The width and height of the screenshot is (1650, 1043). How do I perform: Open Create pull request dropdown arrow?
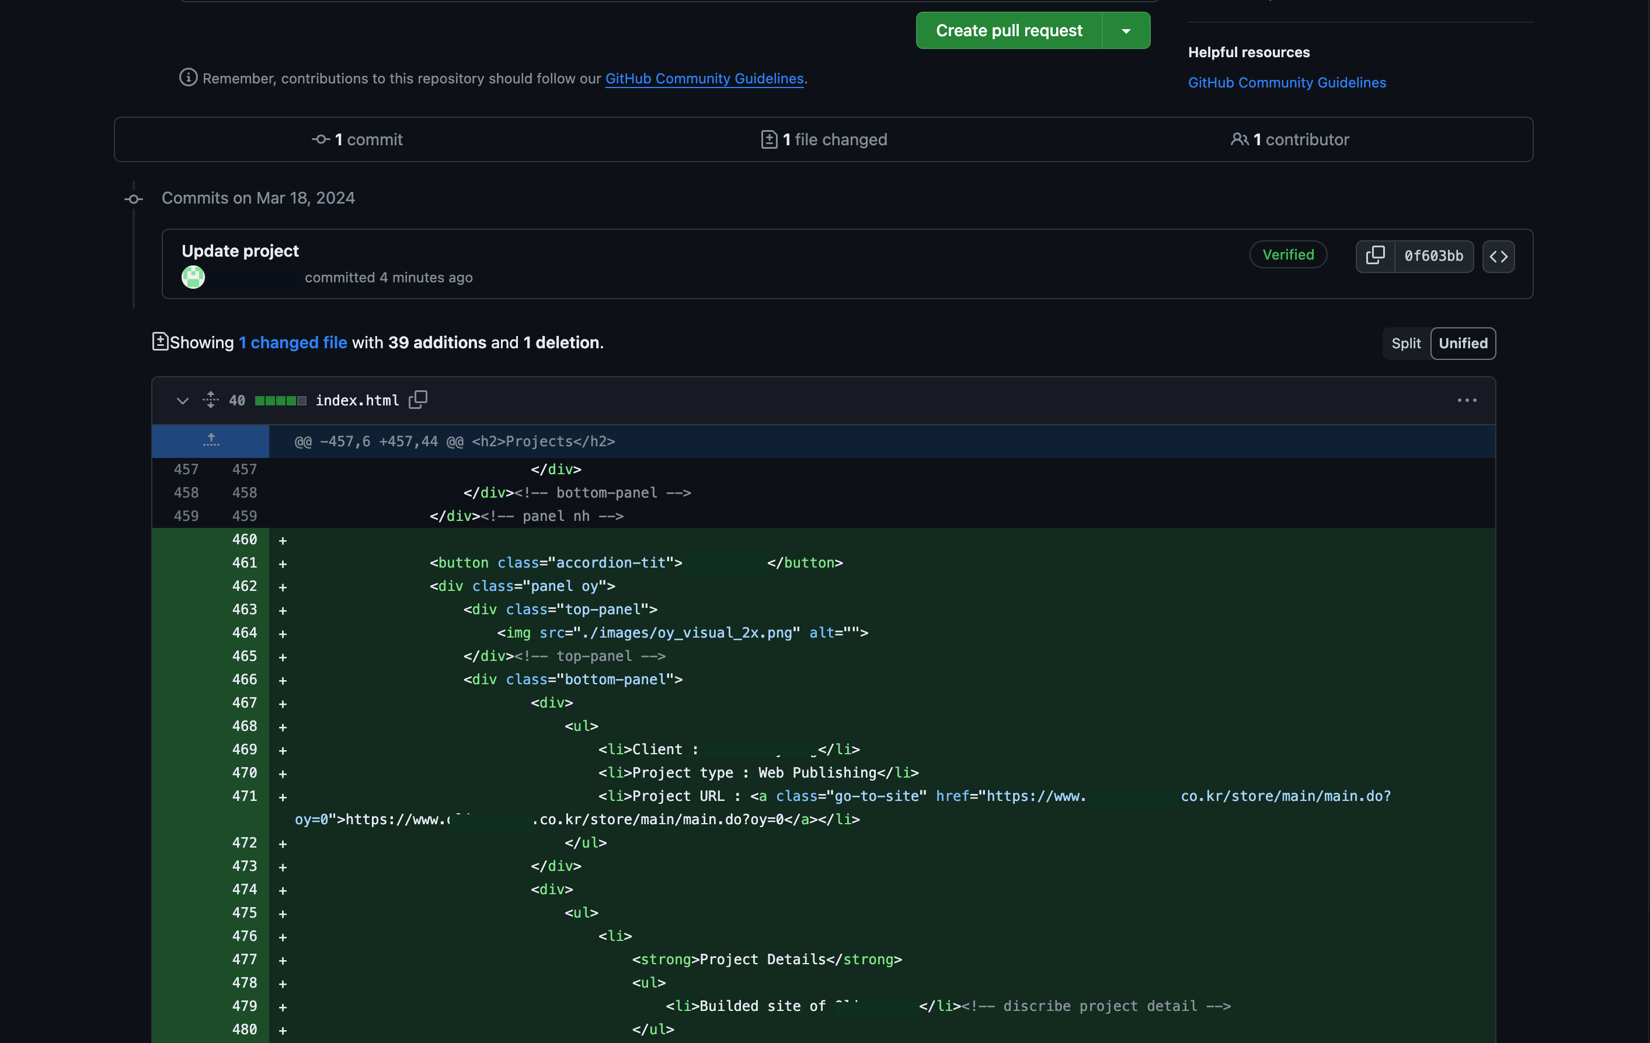click(1126, 31)
